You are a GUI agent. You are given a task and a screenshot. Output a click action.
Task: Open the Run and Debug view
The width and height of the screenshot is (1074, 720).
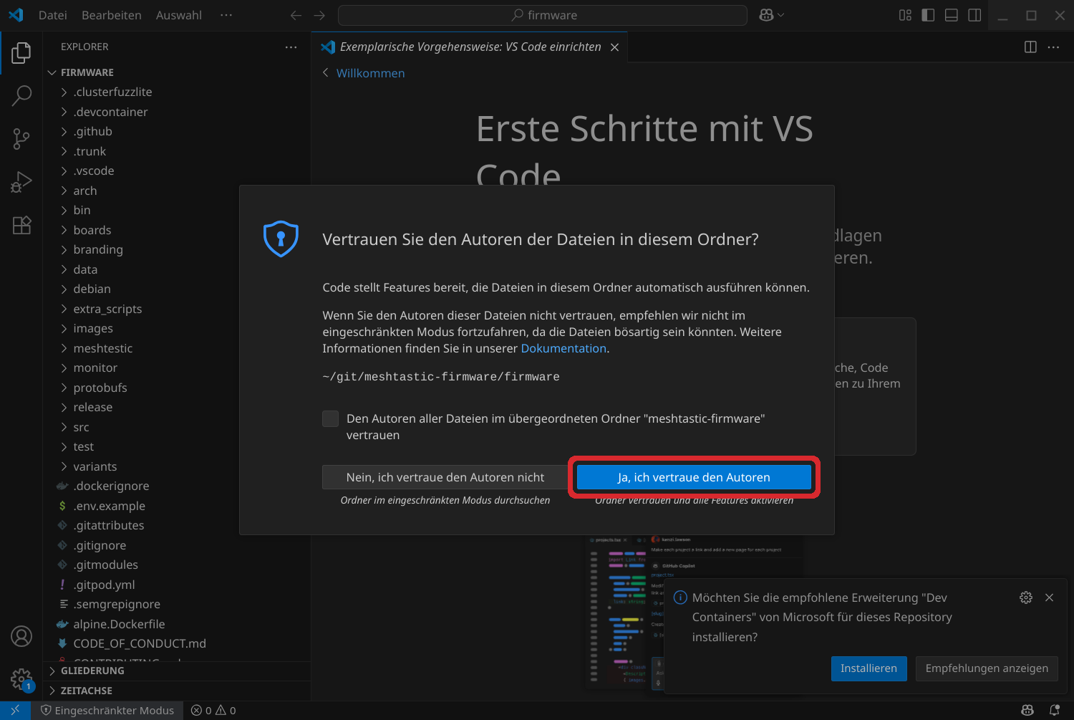(21, 181)
